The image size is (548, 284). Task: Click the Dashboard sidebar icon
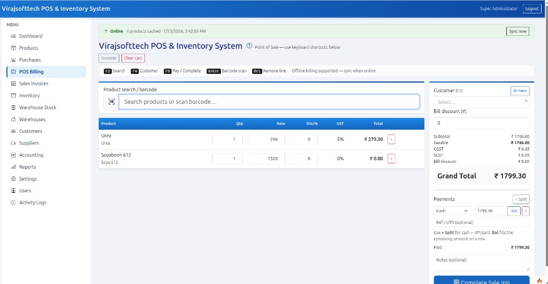point(13,36)
